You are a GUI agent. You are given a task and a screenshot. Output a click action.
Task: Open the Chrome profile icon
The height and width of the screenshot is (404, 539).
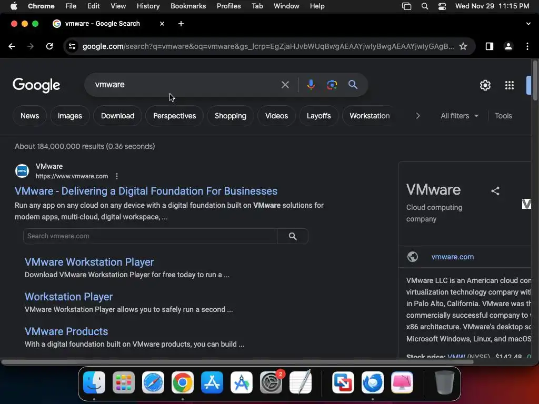508,46
